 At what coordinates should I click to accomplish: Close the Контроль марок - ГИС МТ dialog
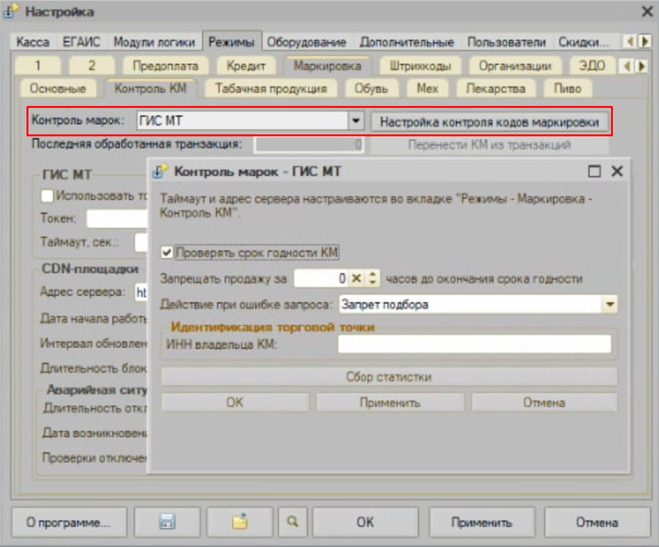[x=617, y=172]
